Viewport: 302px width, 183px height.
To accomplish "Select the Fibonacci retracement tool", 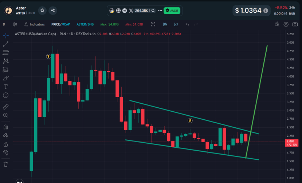I will click(x=6, y=52).
